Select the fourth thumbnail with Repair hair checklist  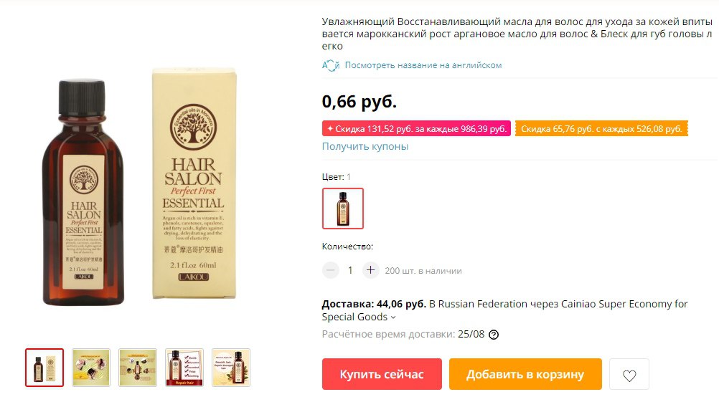[x=184, y=368]
